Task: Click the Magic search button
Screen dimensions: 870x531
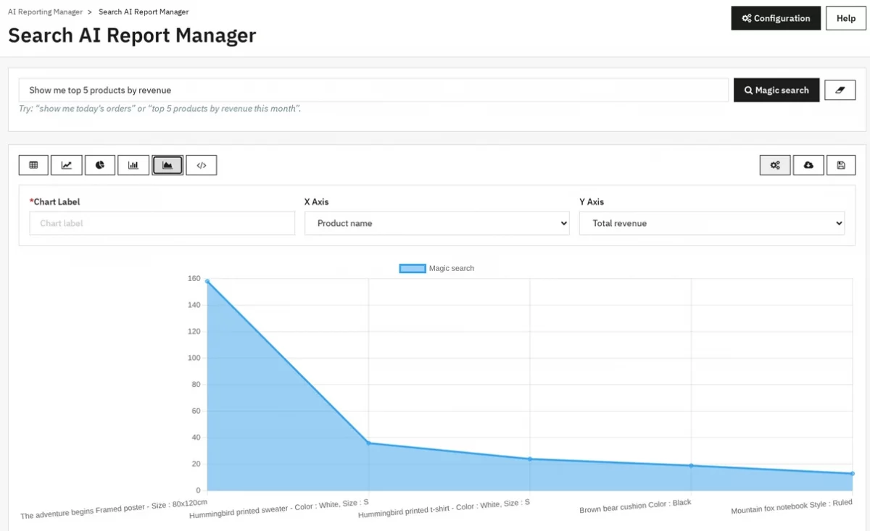Action: tap(776, 90)
